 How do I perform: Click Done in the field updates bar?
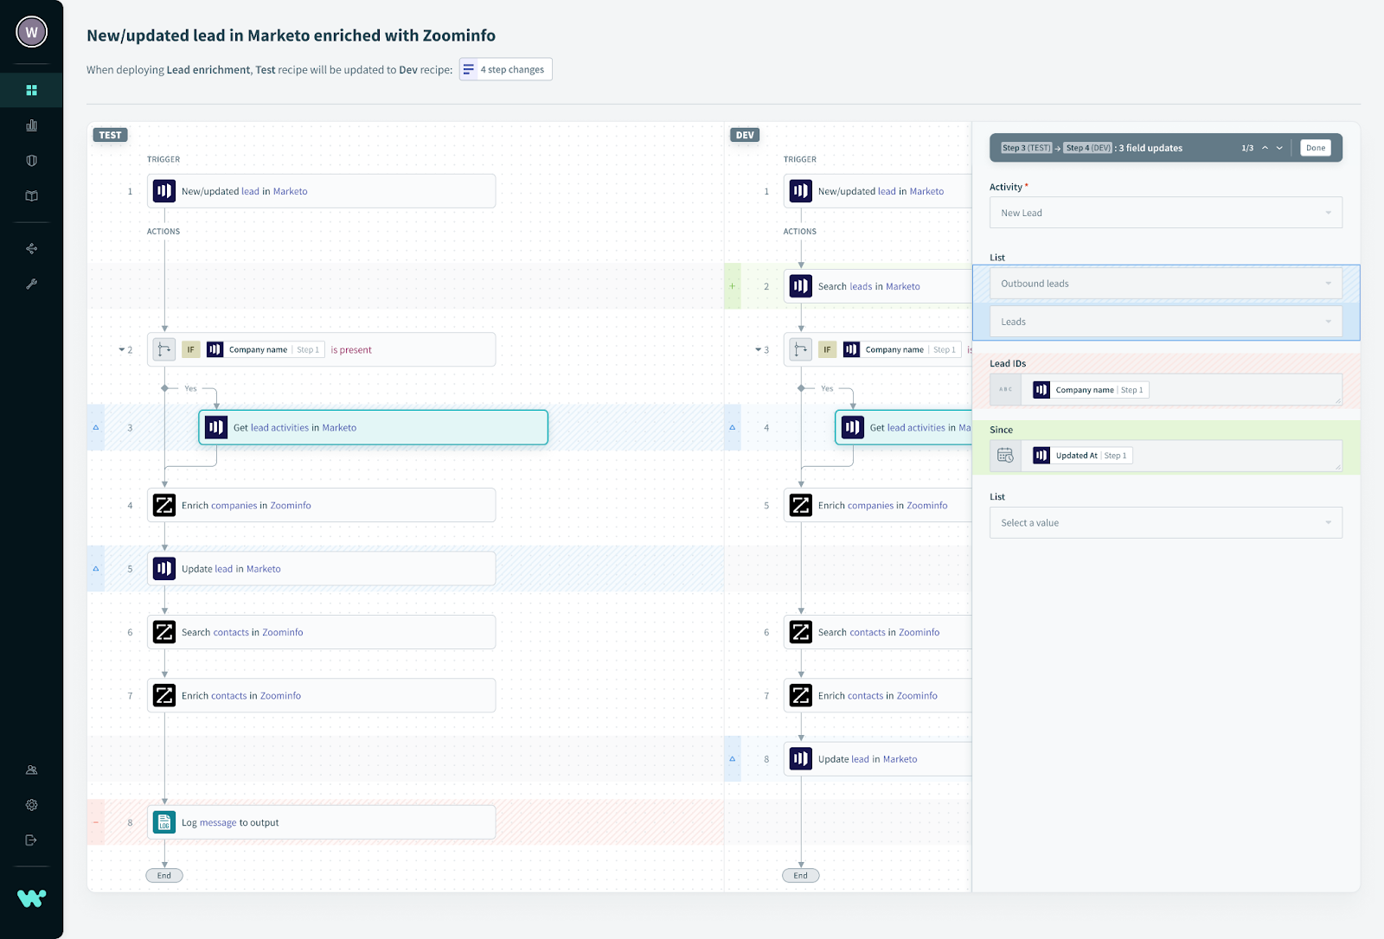tap(1316, 148)
